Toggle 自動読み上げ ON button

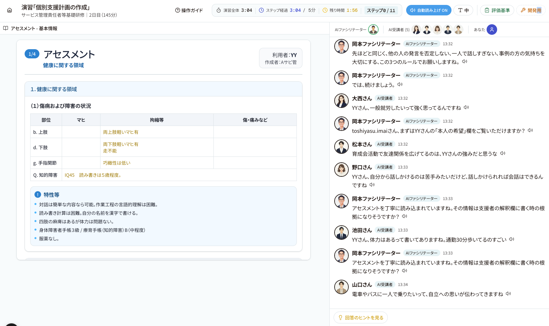(x=428, y=10)
